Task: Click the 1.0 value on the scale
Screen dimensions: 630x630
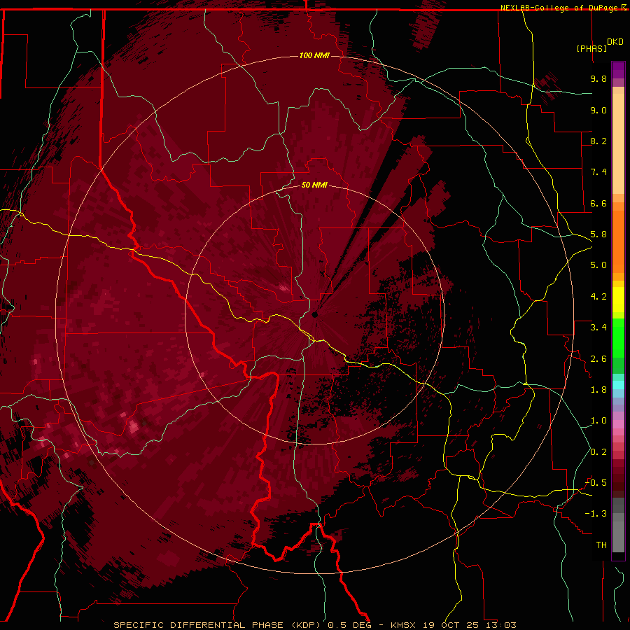Action: coord(598,421)
